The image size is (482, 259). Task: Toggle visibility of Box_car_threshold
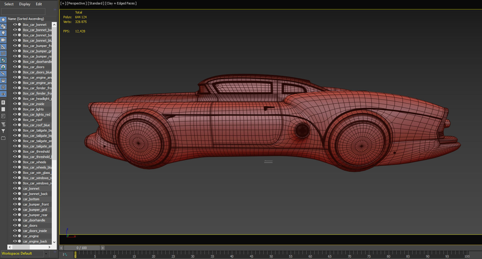coord(15,152)
